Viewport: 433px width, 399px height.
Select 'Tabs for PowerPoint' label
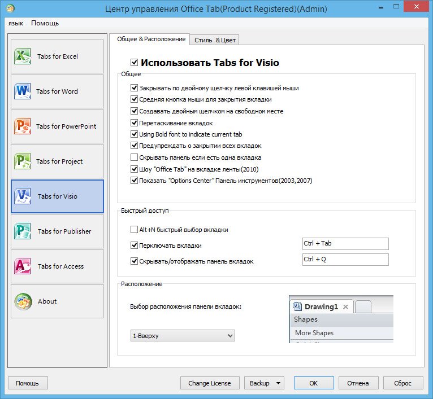tap(66, 126)
